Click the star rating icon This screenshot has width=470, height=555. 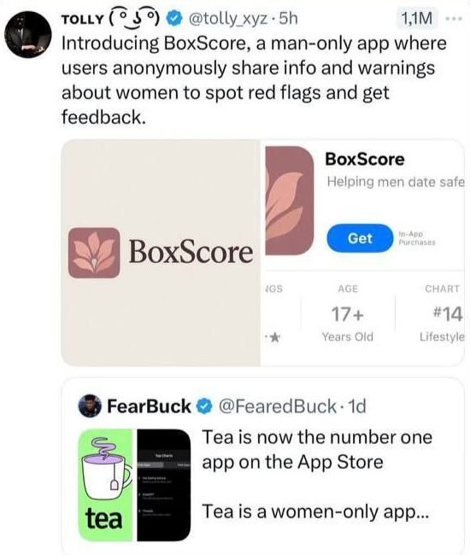coord(275,337)
